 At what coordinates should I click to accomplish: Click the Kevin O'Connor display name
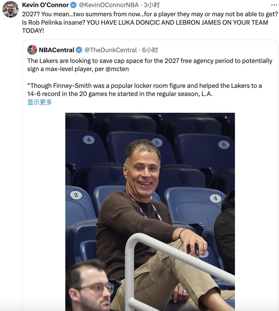pos(45,5)
